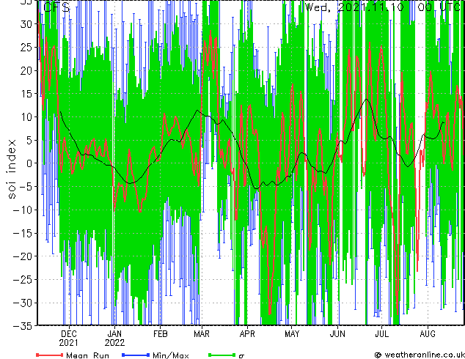Viewport: 465px width, 359px height.
Task: Click the weatheronline.co.uk credit text
Action: (x=424, y=355)
